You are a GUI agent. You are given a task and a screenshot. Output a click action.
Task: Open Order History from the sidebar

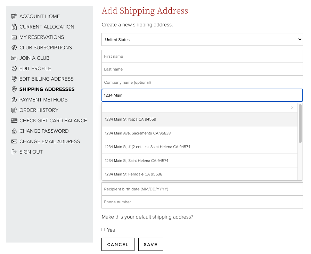pos(39,110)
